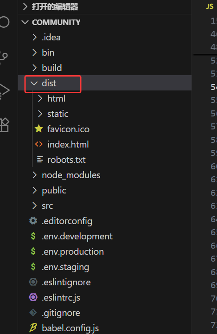Click the robots.txt text file icon
The width and height of the screenshot is (217, 334).
(40, 160)
